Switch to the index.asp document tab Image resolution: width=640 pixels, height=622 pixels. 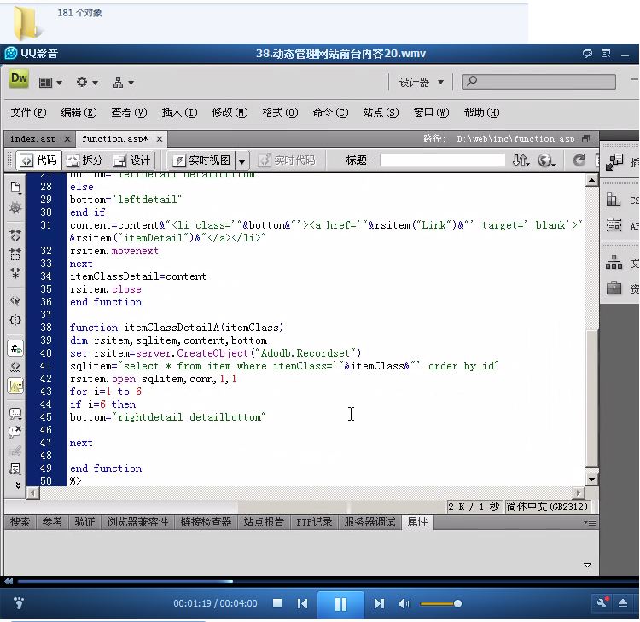click(x=33, y=139)
